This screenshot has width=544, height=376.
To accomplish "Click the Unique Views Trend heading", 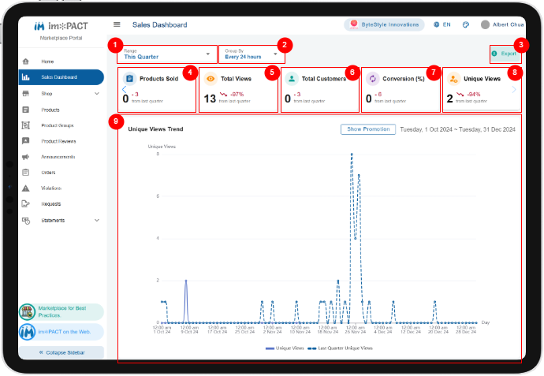I will pos(155,129).
